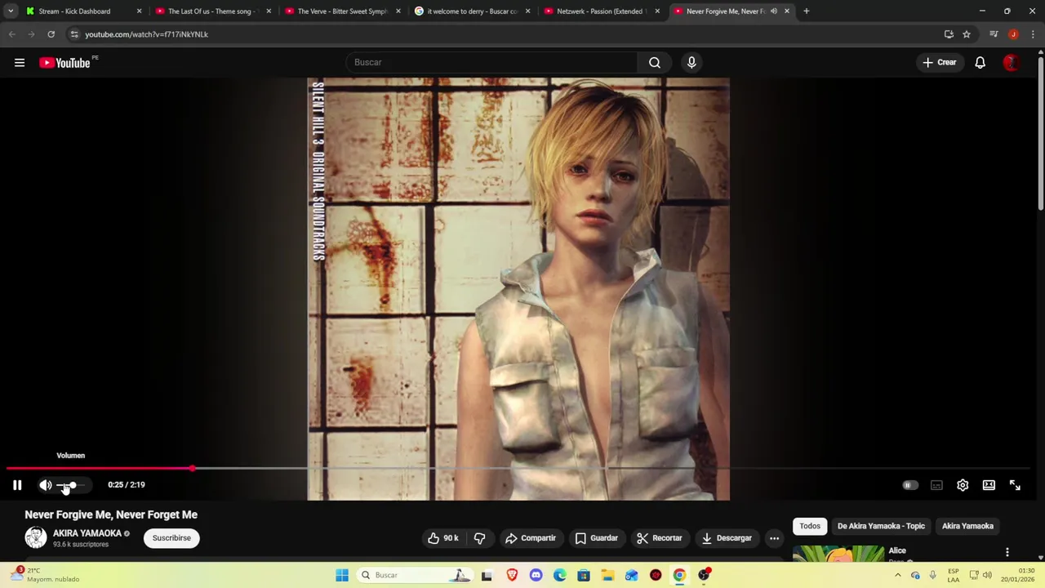The width and height of the screenshot is (1045, 588).
Task: Open the Alice recommended video thumbnail
Action: tap(838, 554)
